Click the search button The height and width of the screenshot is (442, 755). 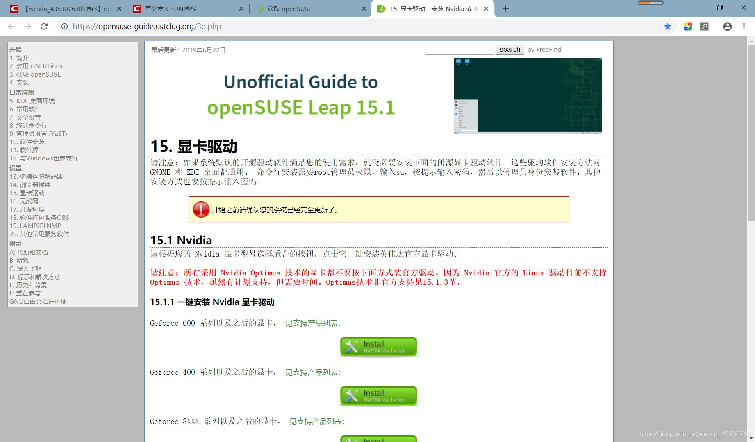[x=510, y=50]
